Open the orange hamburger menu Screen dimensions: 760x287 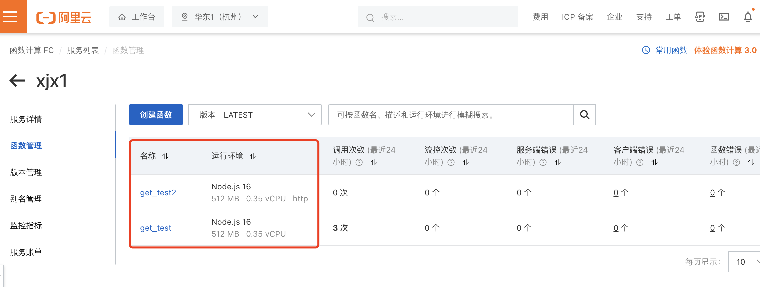(x=10, y=17)
